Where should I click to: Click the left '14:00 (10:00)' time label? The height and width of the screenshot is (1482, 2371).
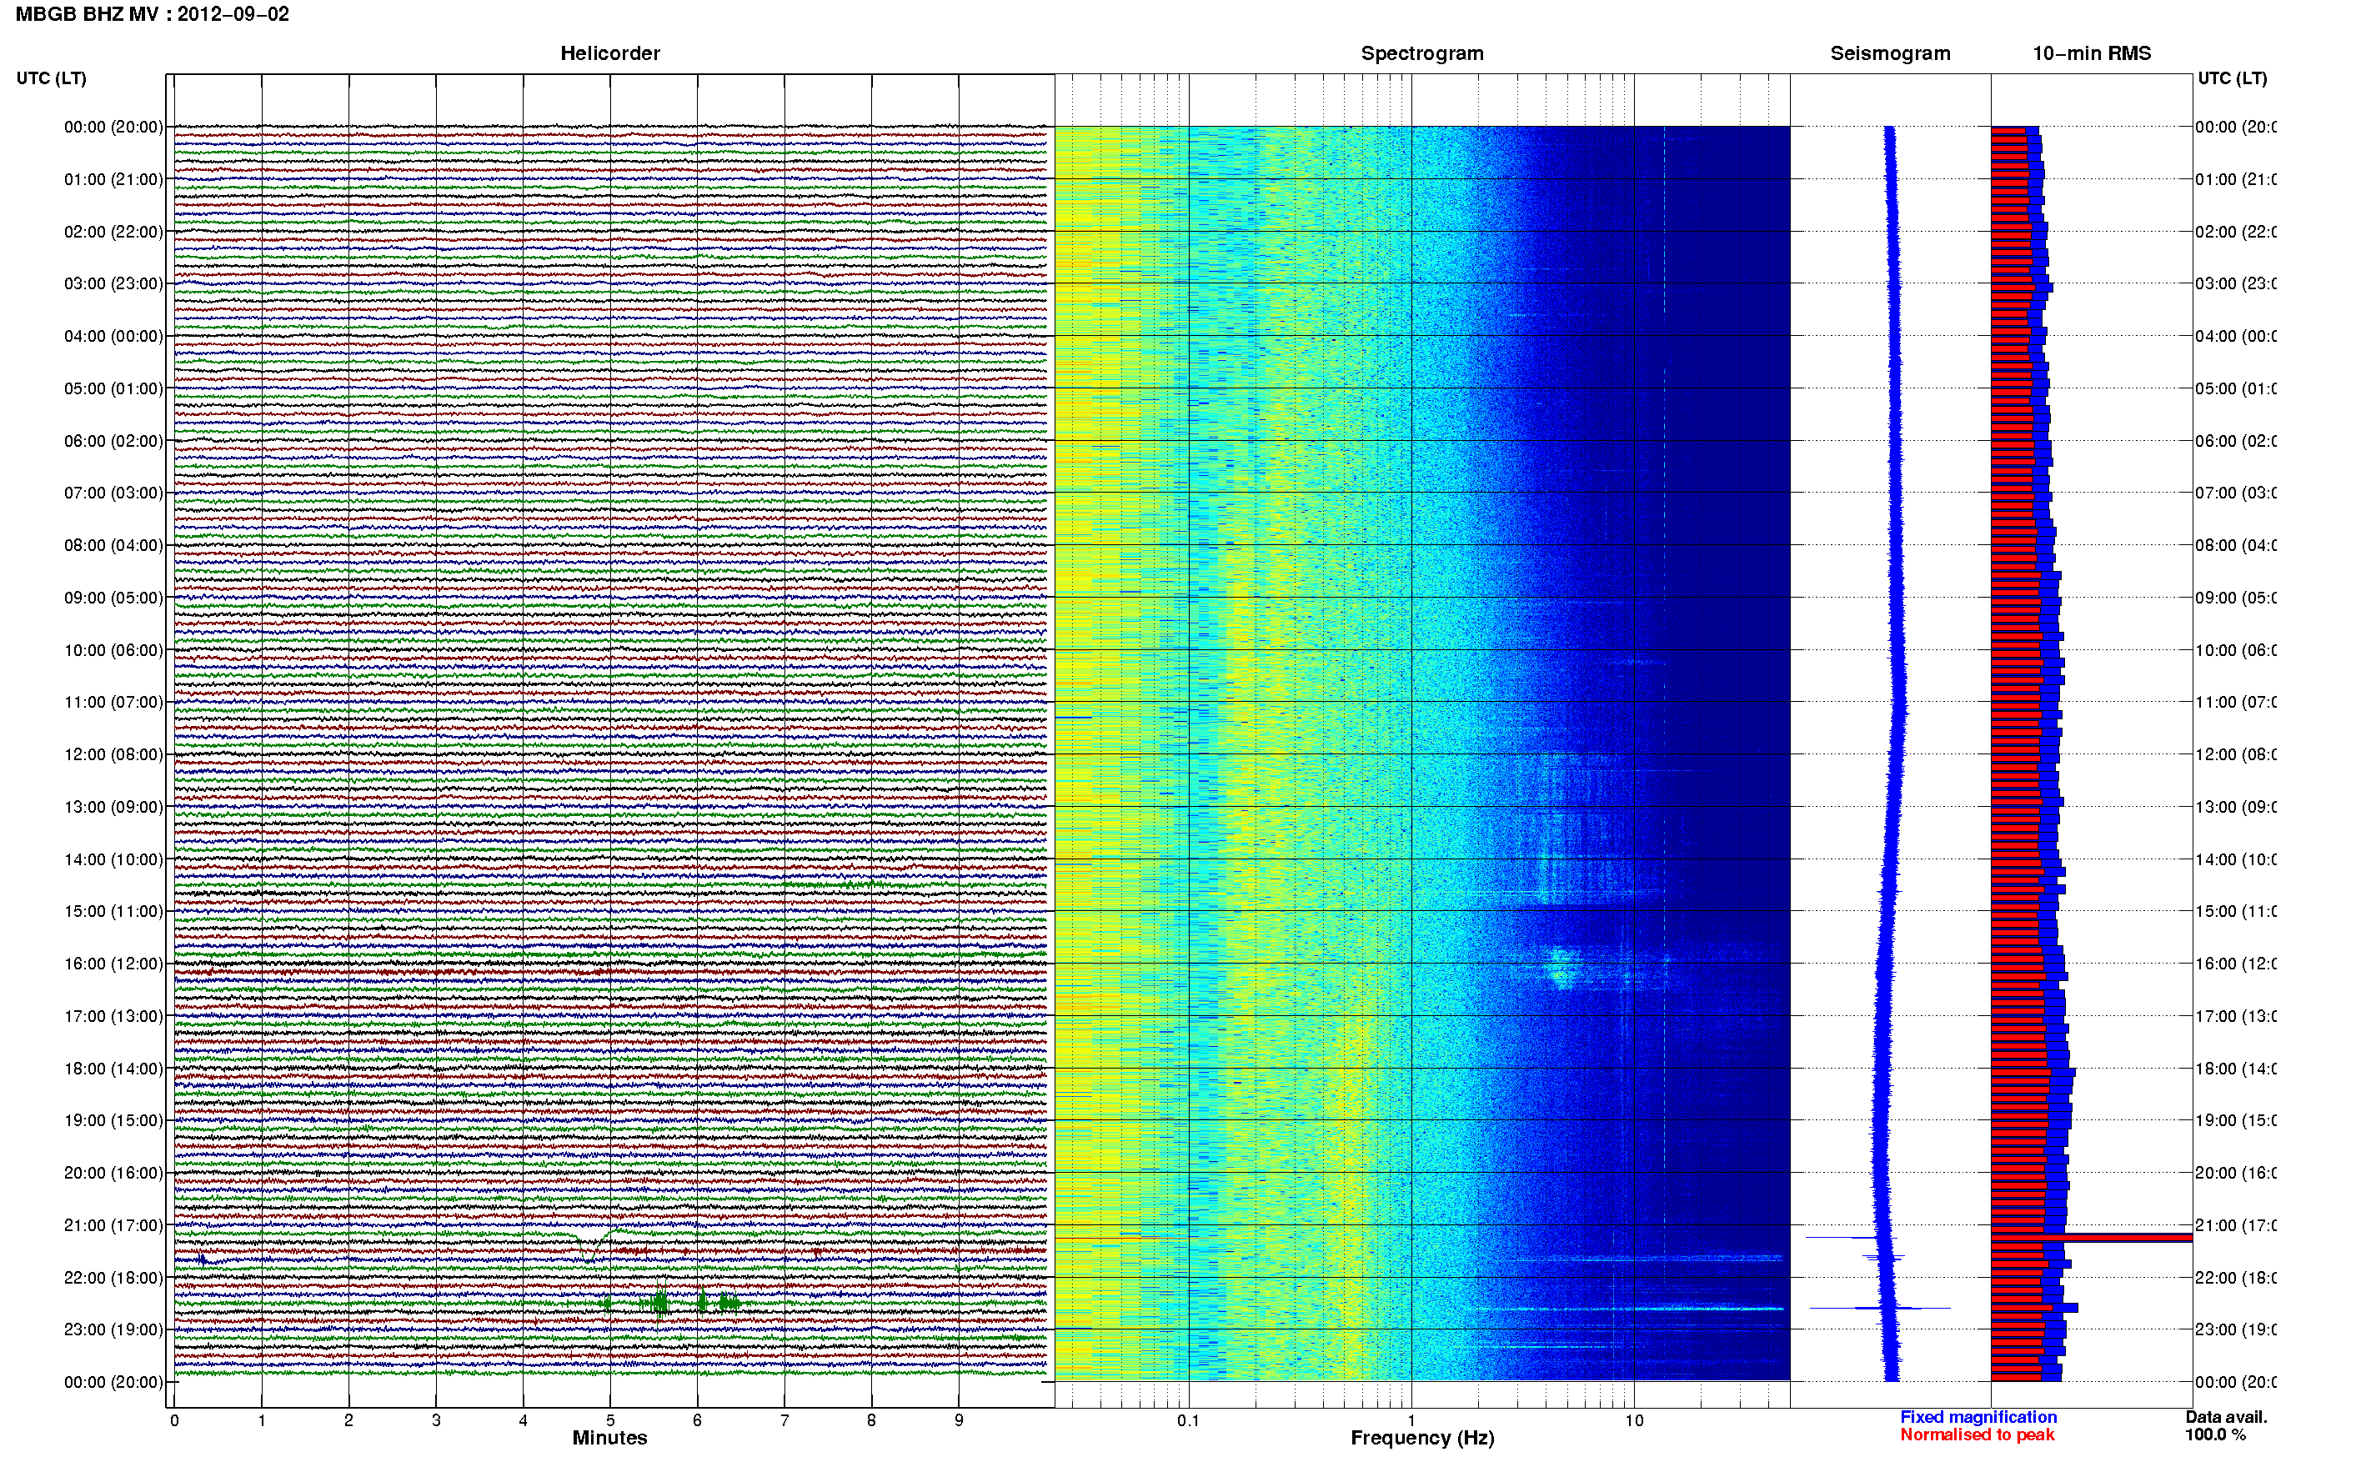[113, 859]
